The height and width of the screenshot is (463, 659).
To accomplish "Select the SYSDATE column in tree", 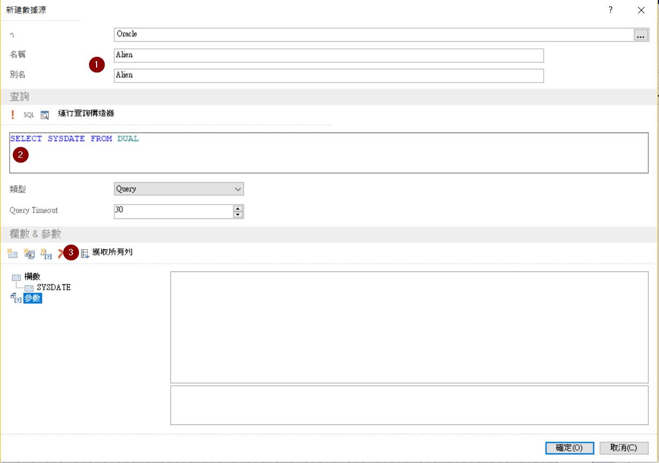I will tap(53, 288).
